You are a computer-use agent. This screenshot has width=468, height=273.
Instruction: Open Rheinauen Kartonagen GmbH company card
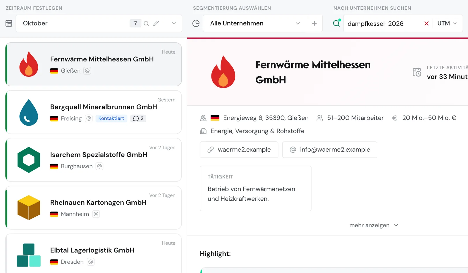(94, 207)
